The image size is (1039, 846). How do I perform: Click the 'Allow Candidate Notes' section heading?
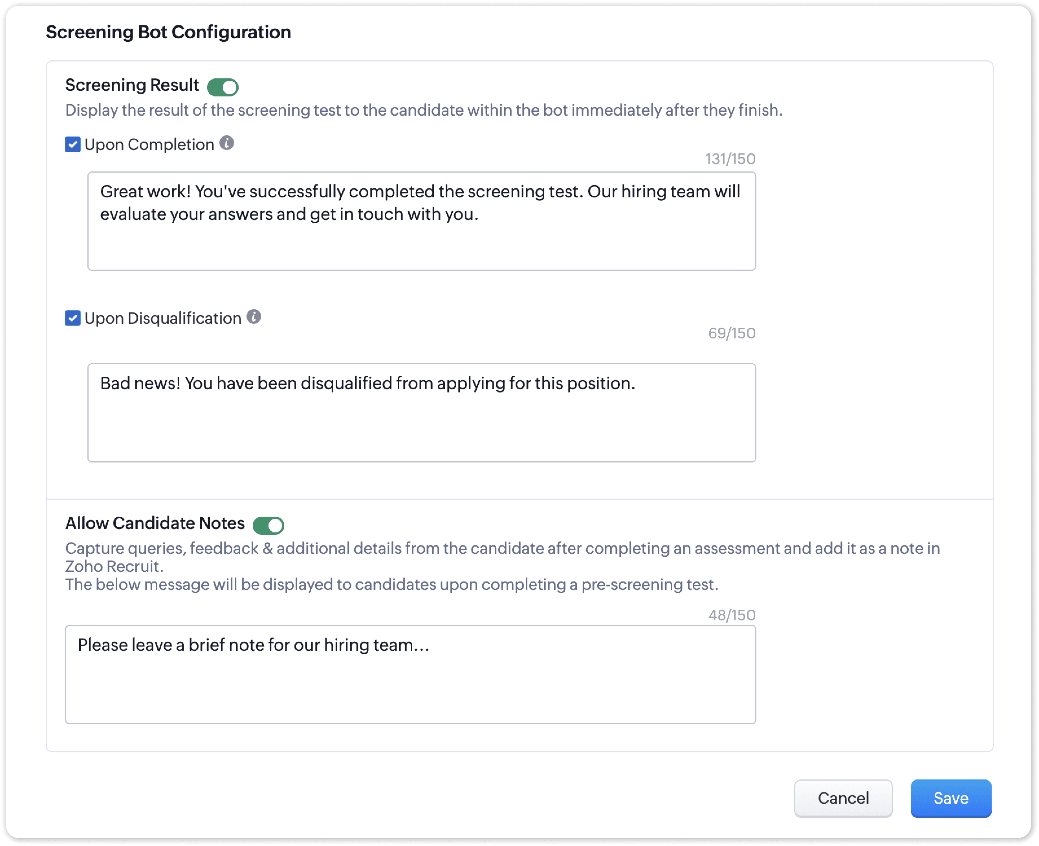click(x=155, y=523)
